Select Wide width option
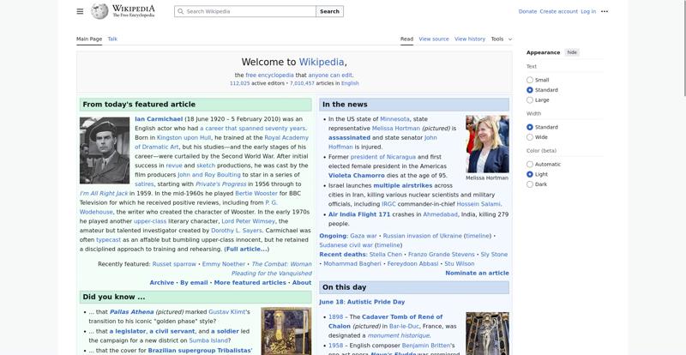The image size is (686, 355). pos(530,137)
